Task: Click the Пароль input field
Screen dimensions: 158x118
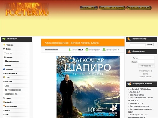Action: [x=146, y=62]
